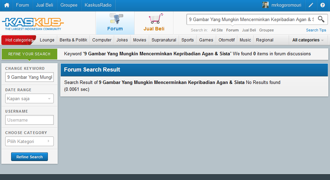Open the help question mark icon
Viewport: 330px width, 180px height.
click(322, 5)
